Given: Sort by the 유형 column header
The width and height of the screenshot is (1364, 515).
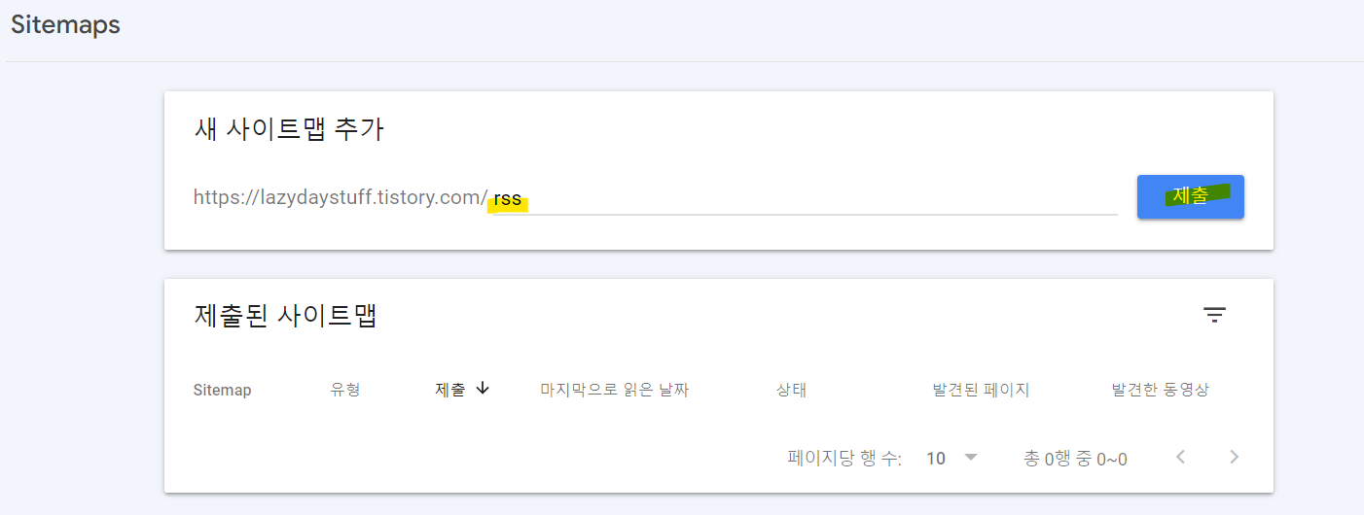Looking at the screenshot, I should click(x=345, y=390).
